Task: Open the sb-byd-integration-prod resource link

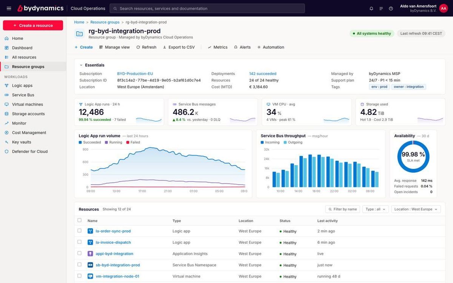Action: point(118,265)
